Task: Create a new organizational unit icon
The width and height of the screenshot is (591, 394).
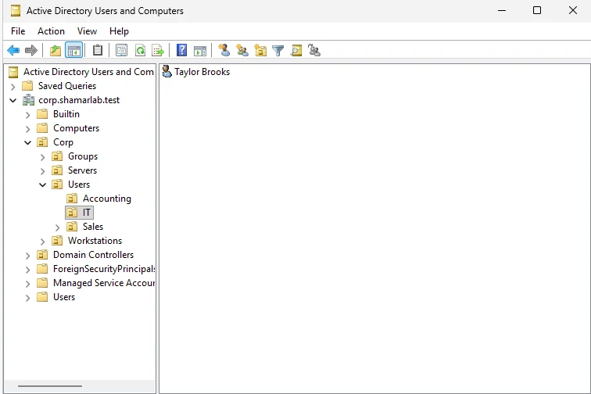Action: (x=260, y=50)
